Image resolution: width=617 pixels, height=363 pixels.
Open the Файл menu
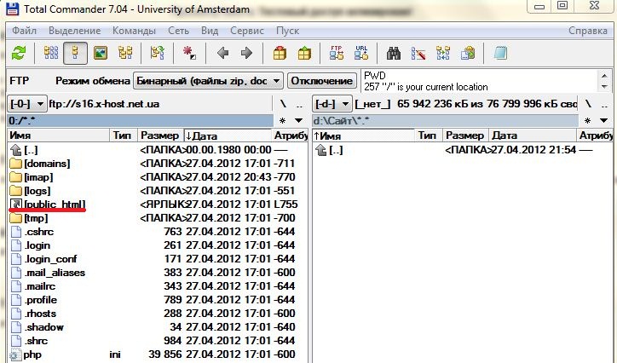(24, 31)
